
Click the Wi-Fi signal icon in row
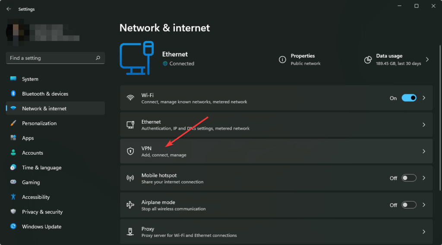[x=130, y=98]
